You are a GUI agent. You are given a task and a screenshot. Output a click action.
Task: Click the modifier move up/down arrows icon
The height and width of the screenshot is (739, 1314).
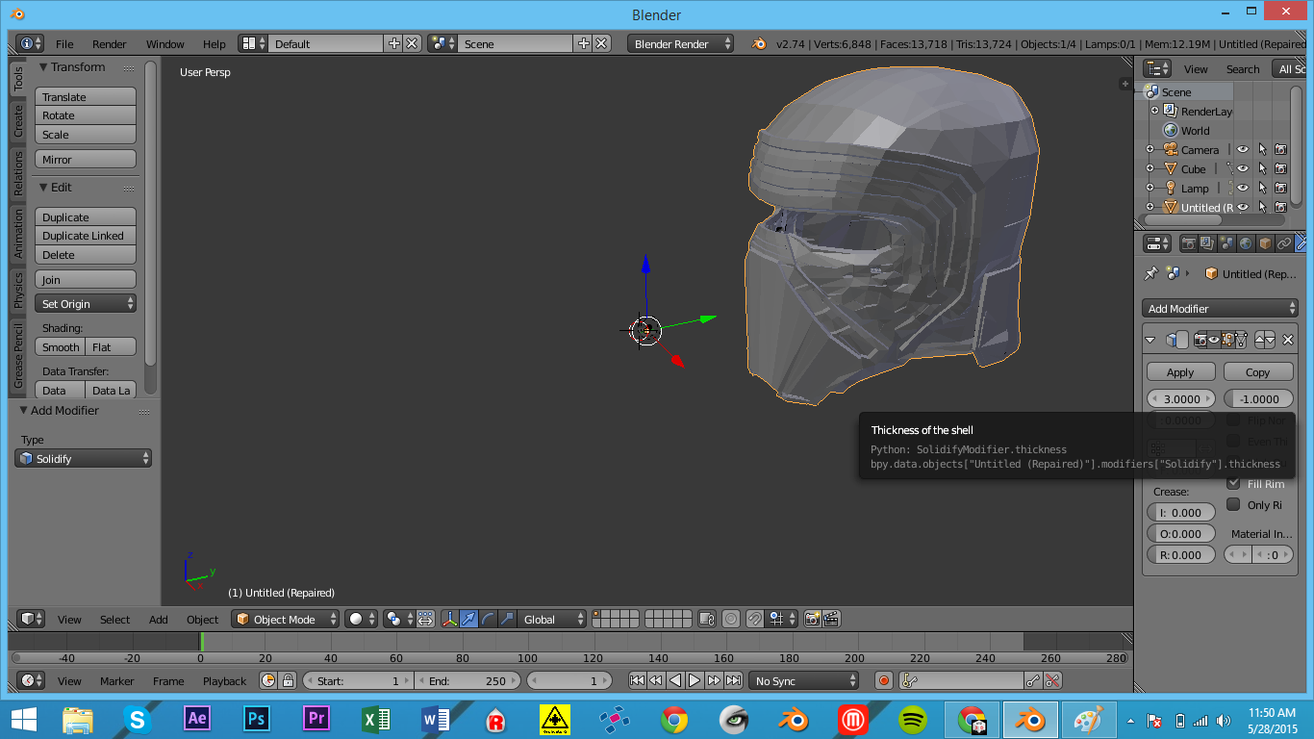(x=1265, y=340)
